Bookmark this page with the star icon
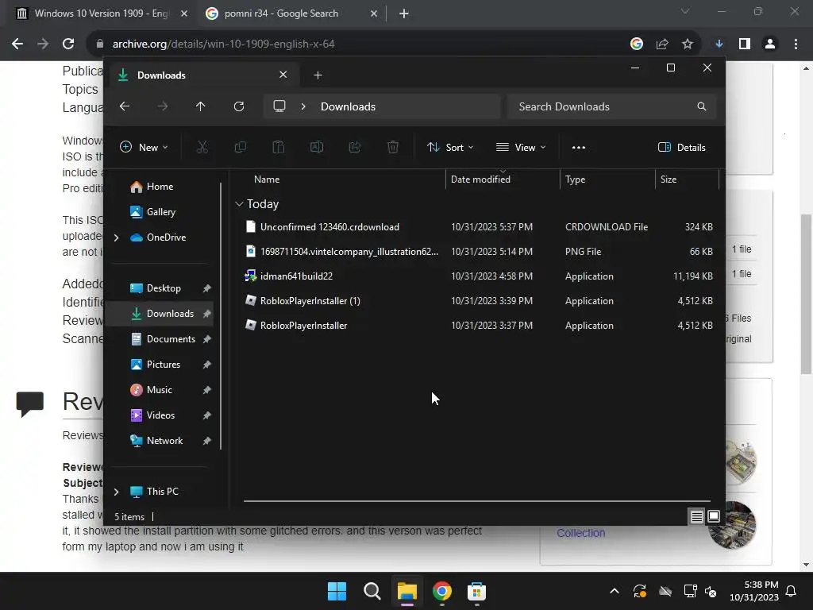813x610 pixels. (x=688, y=44)
